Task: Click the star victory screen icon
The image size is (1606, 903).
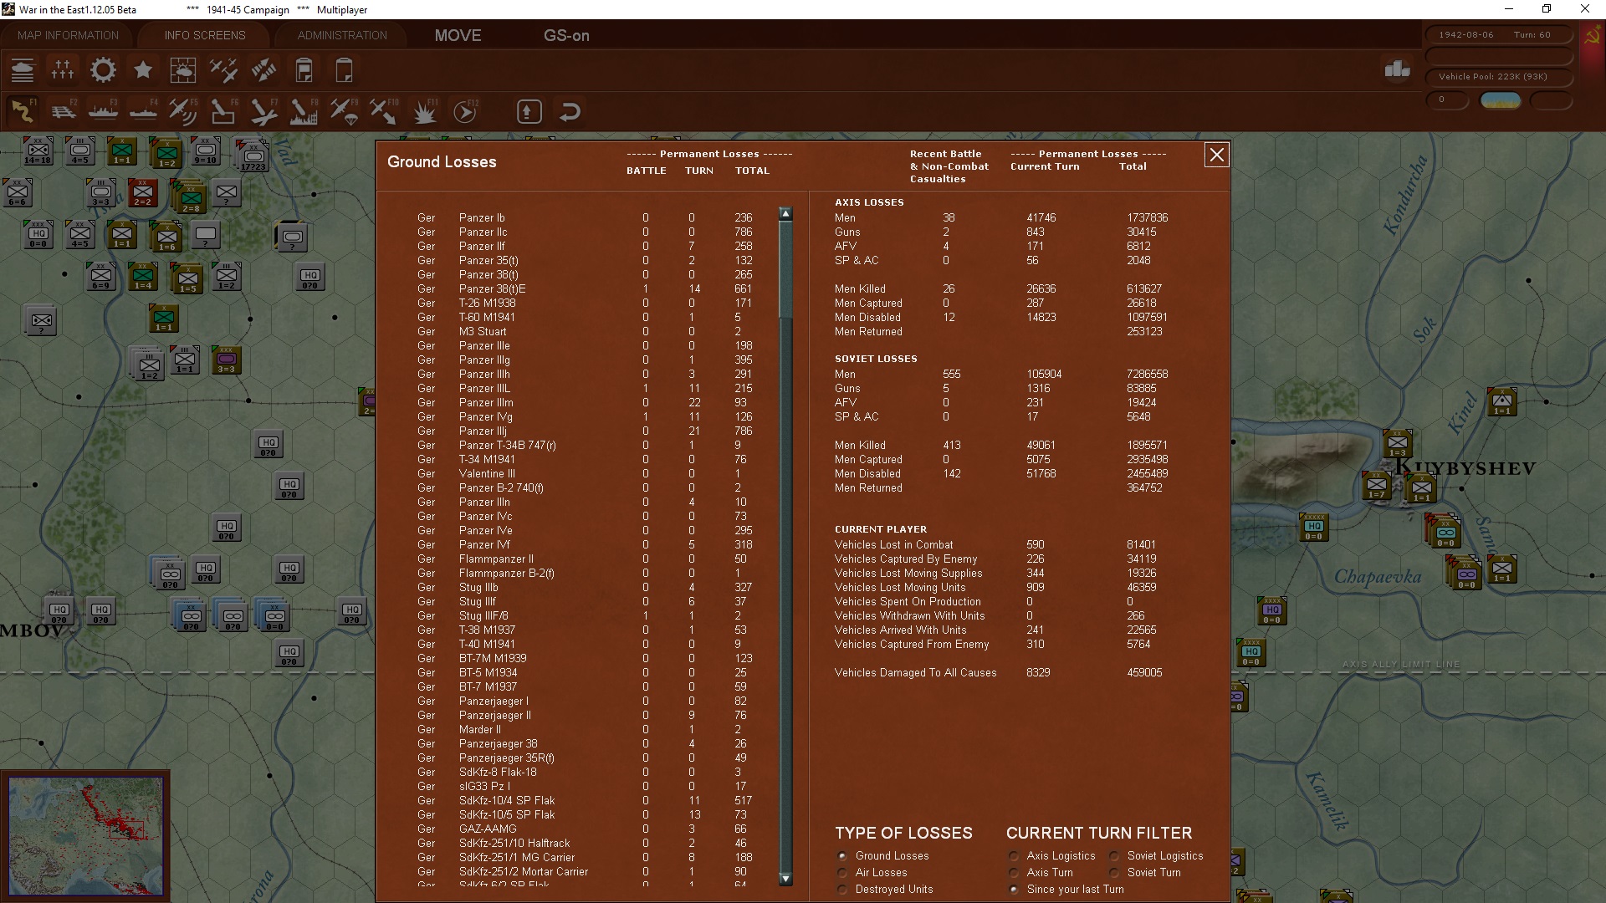Action: (143, 70)
